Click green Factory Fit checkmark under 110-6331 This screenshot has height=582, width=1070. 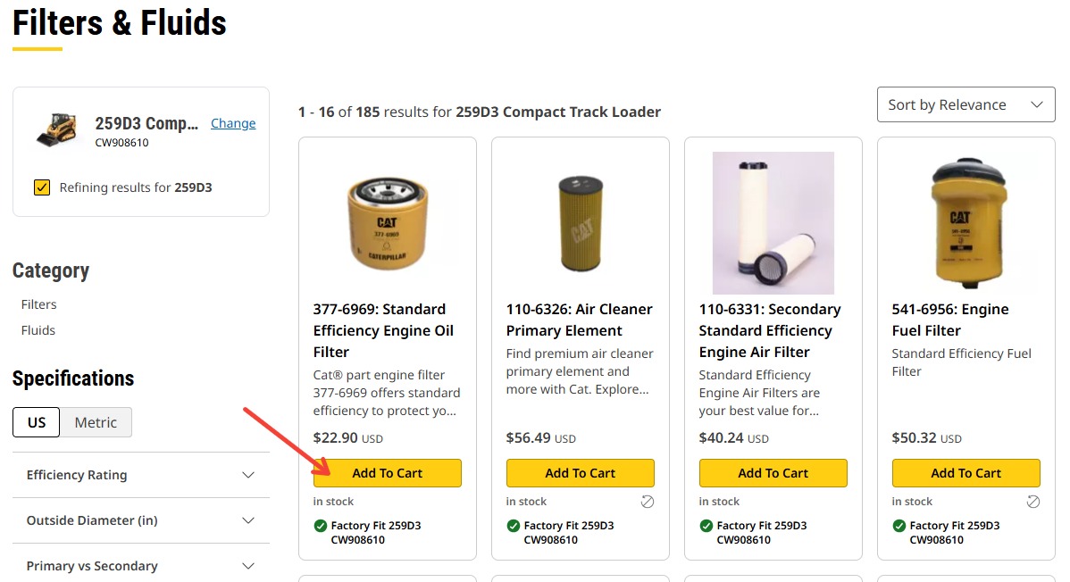pos(706,526)
